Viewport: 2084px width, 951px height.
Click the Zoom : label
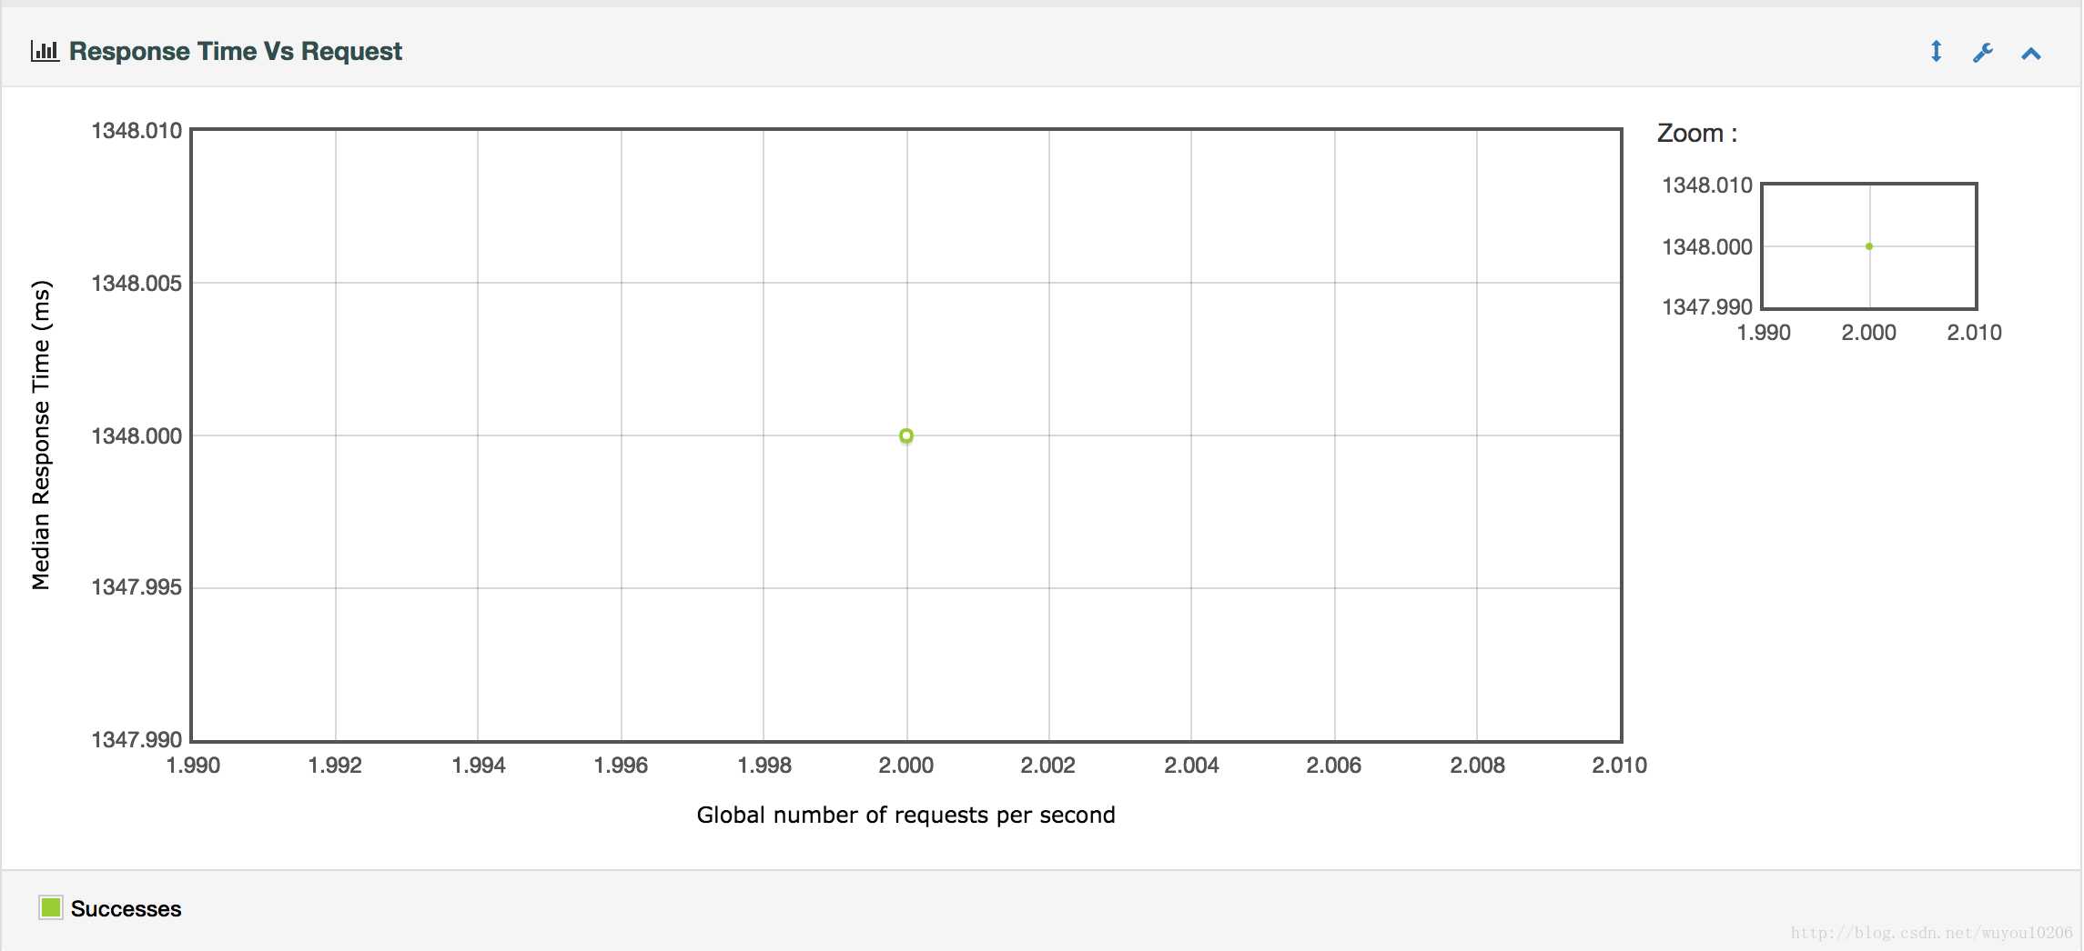pos(1697,133)
